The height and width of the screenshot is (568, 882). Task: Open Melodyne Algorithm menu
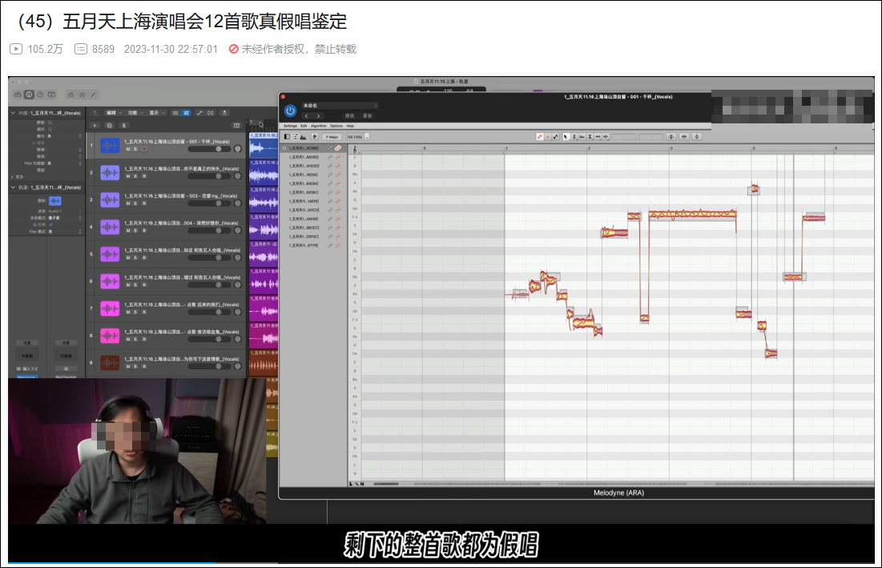pyautogui.click(x=318, y=126)
